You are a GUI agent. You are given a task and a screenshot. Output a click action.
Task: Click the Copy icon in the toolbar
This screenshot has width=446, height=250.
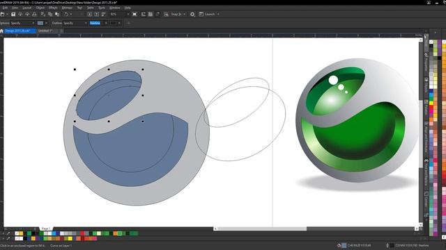pos(50,14)
